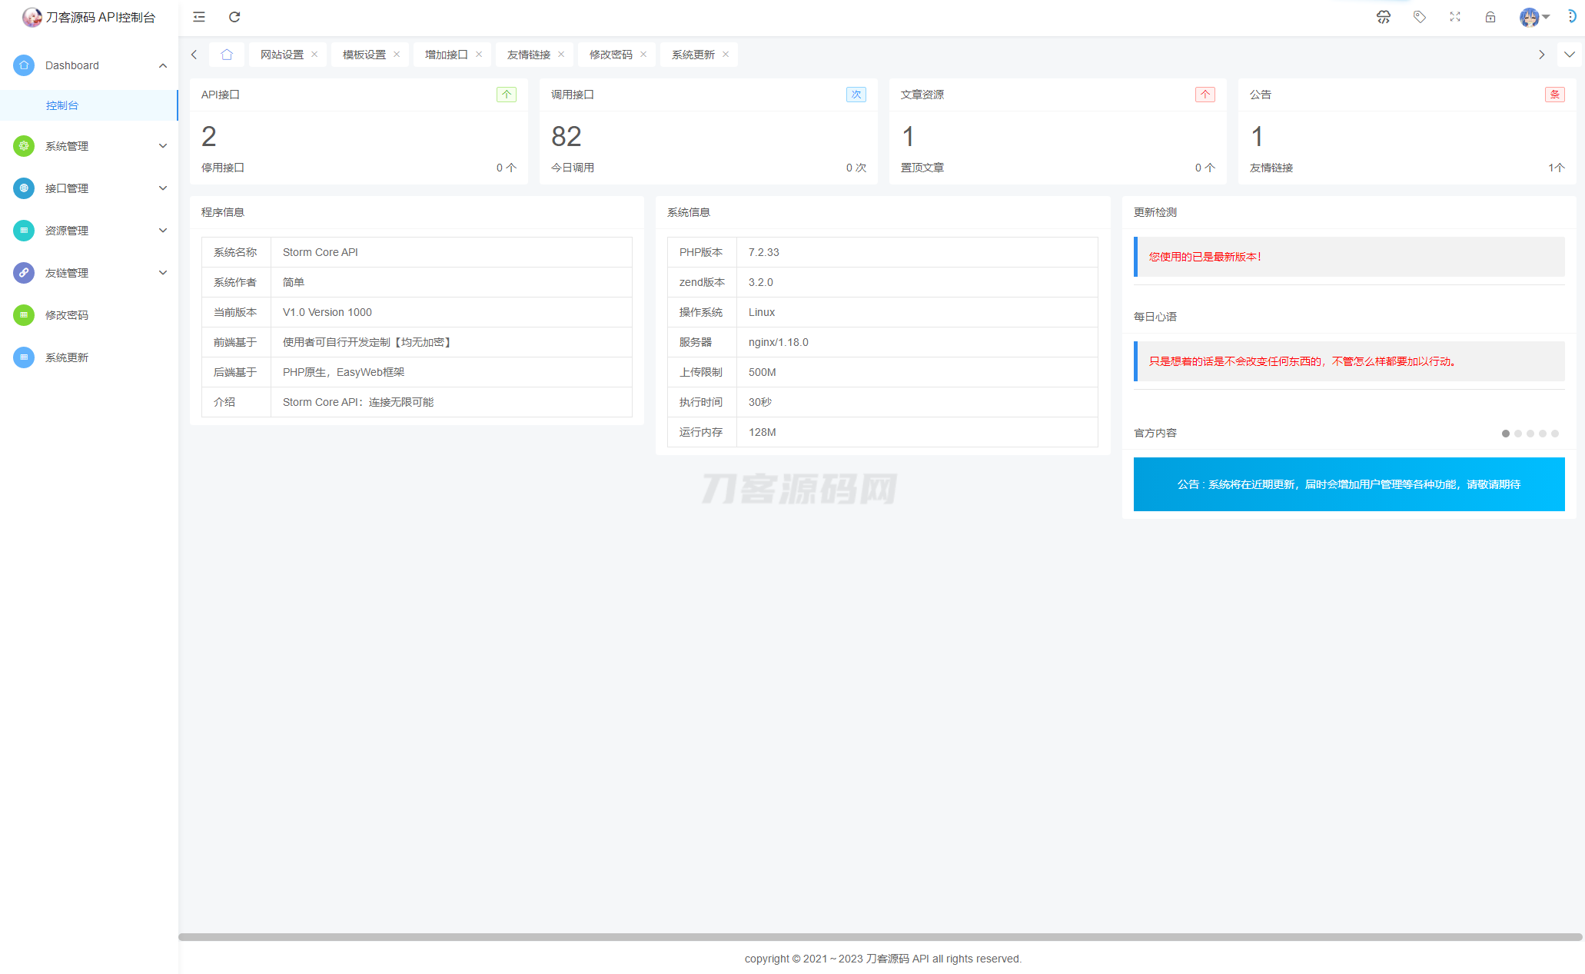
Task: Click the blue smiley theme icon top right
Action: point(1573,15)
